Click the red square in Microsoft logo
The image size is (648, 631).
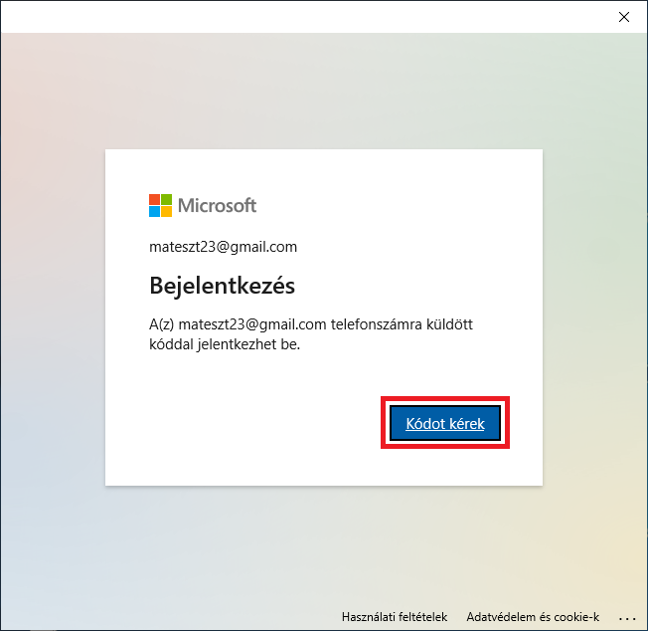(154, 199)
